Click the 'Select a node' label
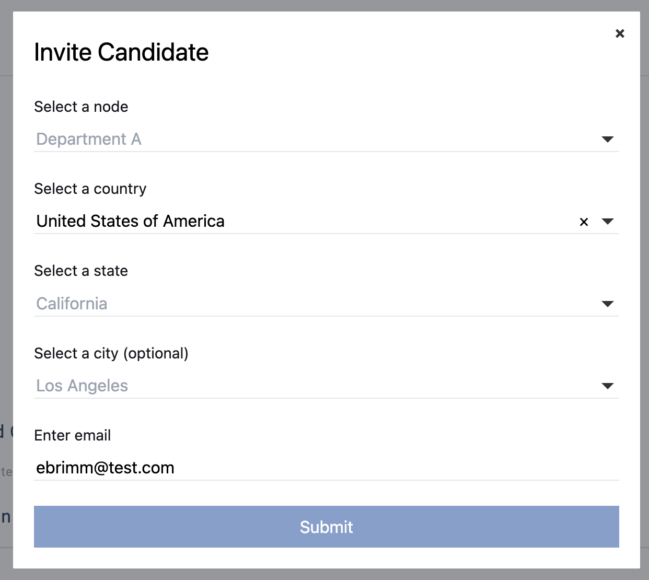This screenshot has height=580, width=649. pyautogui.click(x=81, y=107)
